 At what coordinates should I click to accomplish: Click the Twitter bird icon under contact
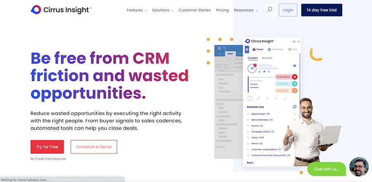[264, 71]
